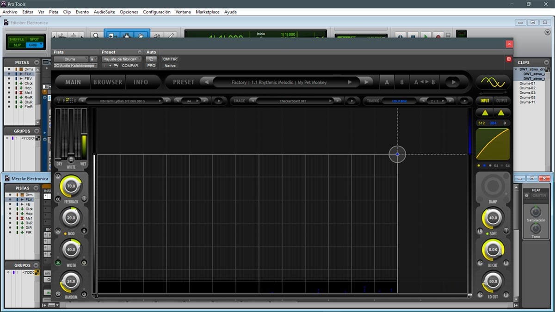Go to previous Kaleidoscope preset arrow

pyautogui.click(x=207, y=82)
